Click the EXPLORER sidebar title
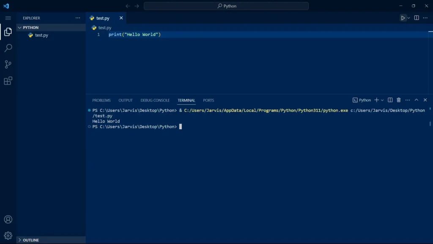433x244 pixels. [x=31, y=18]
